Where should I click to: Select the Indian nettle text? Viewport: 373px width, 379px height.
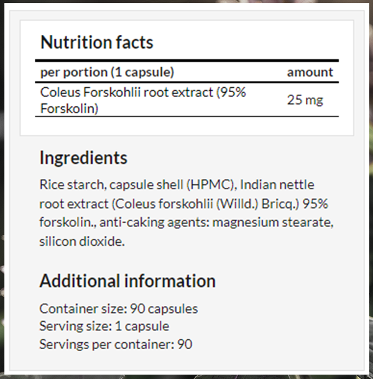click(277, 185)
